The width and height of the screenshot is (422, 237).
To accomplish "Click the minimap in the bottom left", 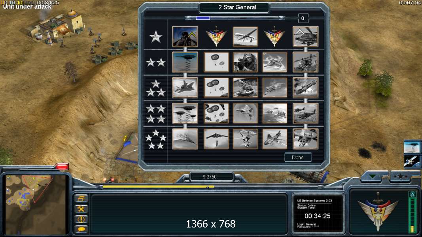I will click(36, 205).
